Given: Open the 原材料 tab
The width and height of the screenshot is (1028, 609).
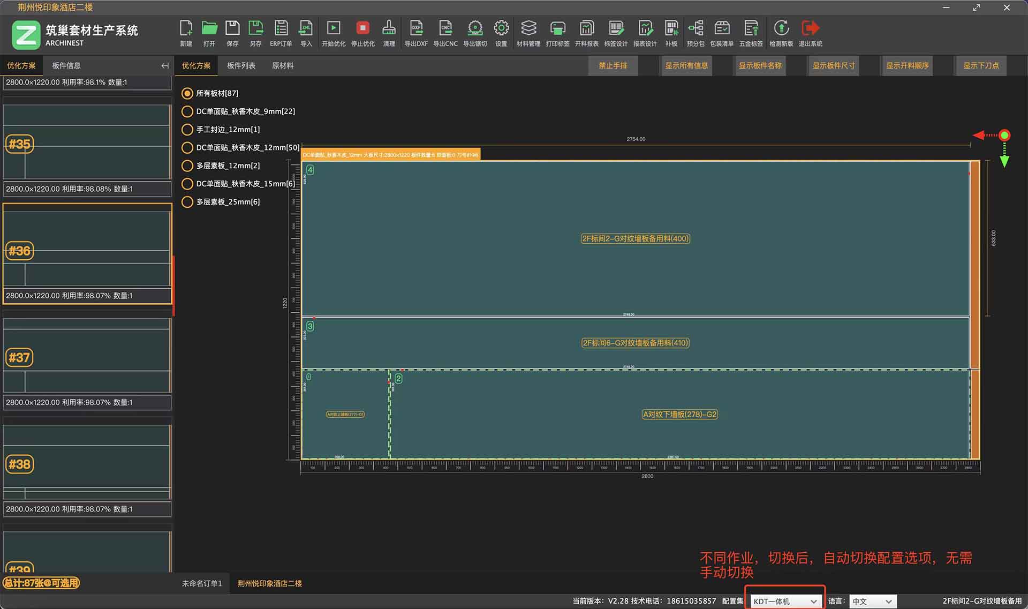Looking at the screenshot, I should (x=282, y=66).
